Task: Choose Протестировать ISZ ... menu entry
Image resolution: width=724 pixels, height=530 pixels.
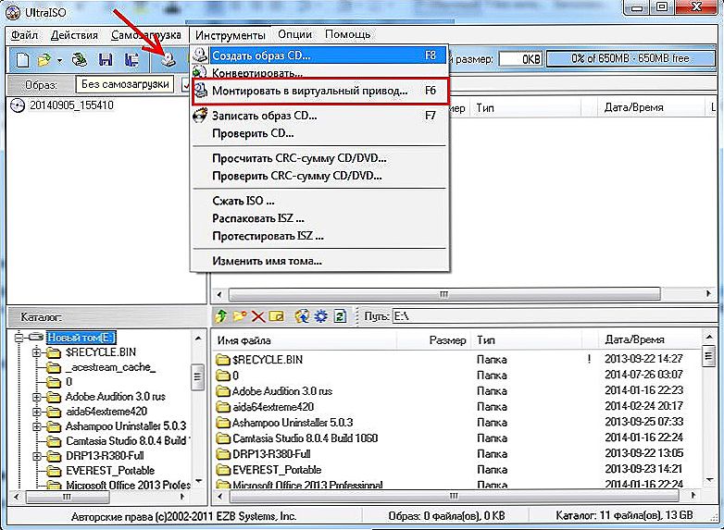Action: [319, 236]
